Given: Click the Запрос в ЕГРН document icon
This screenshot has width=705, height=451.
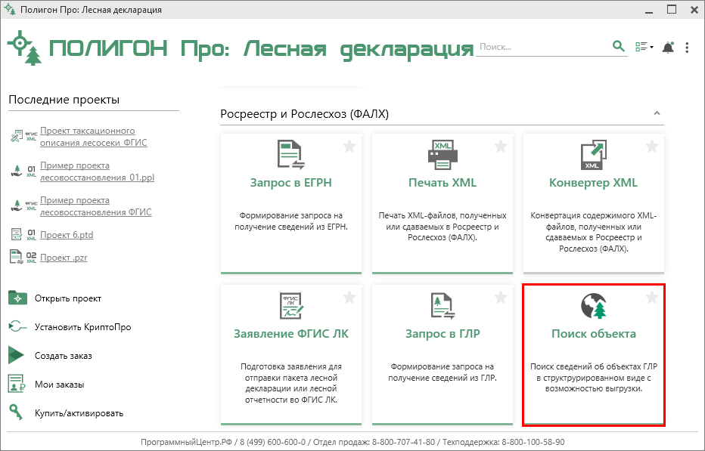Looking at the screenshot, I should (291, 155).
